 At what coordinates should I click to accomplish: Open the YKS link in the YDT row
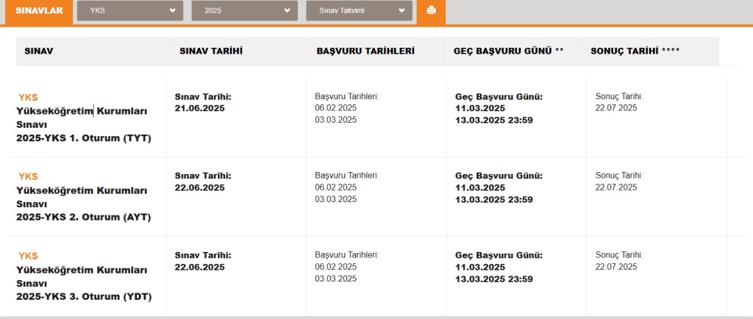coord(28,256)
